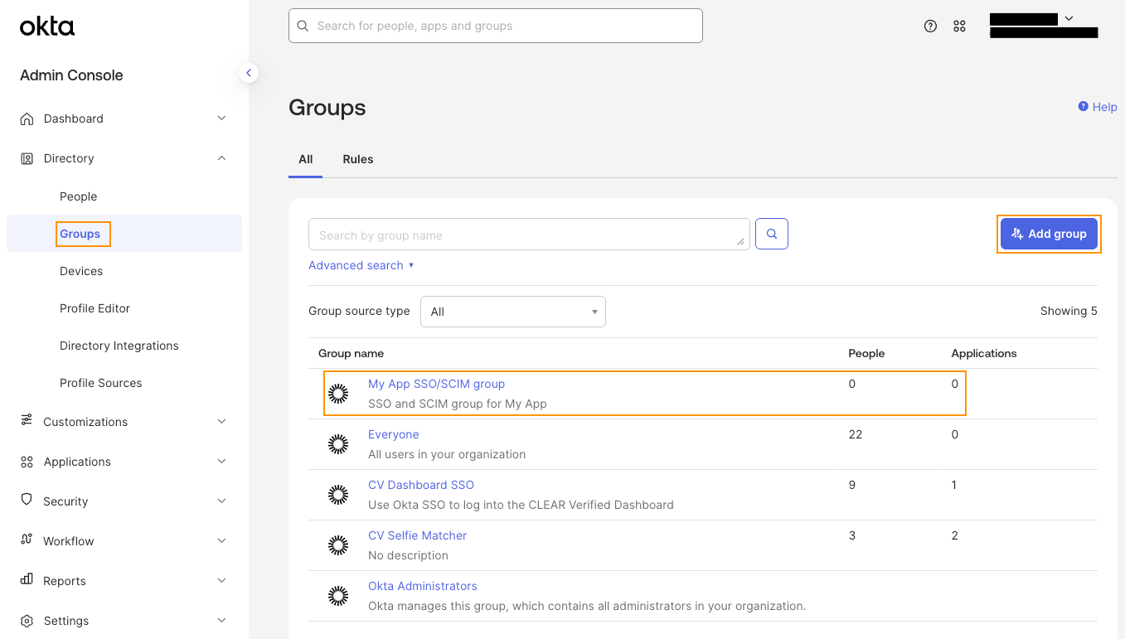Click the Workflow icon in sidebar

coord(27,540)
